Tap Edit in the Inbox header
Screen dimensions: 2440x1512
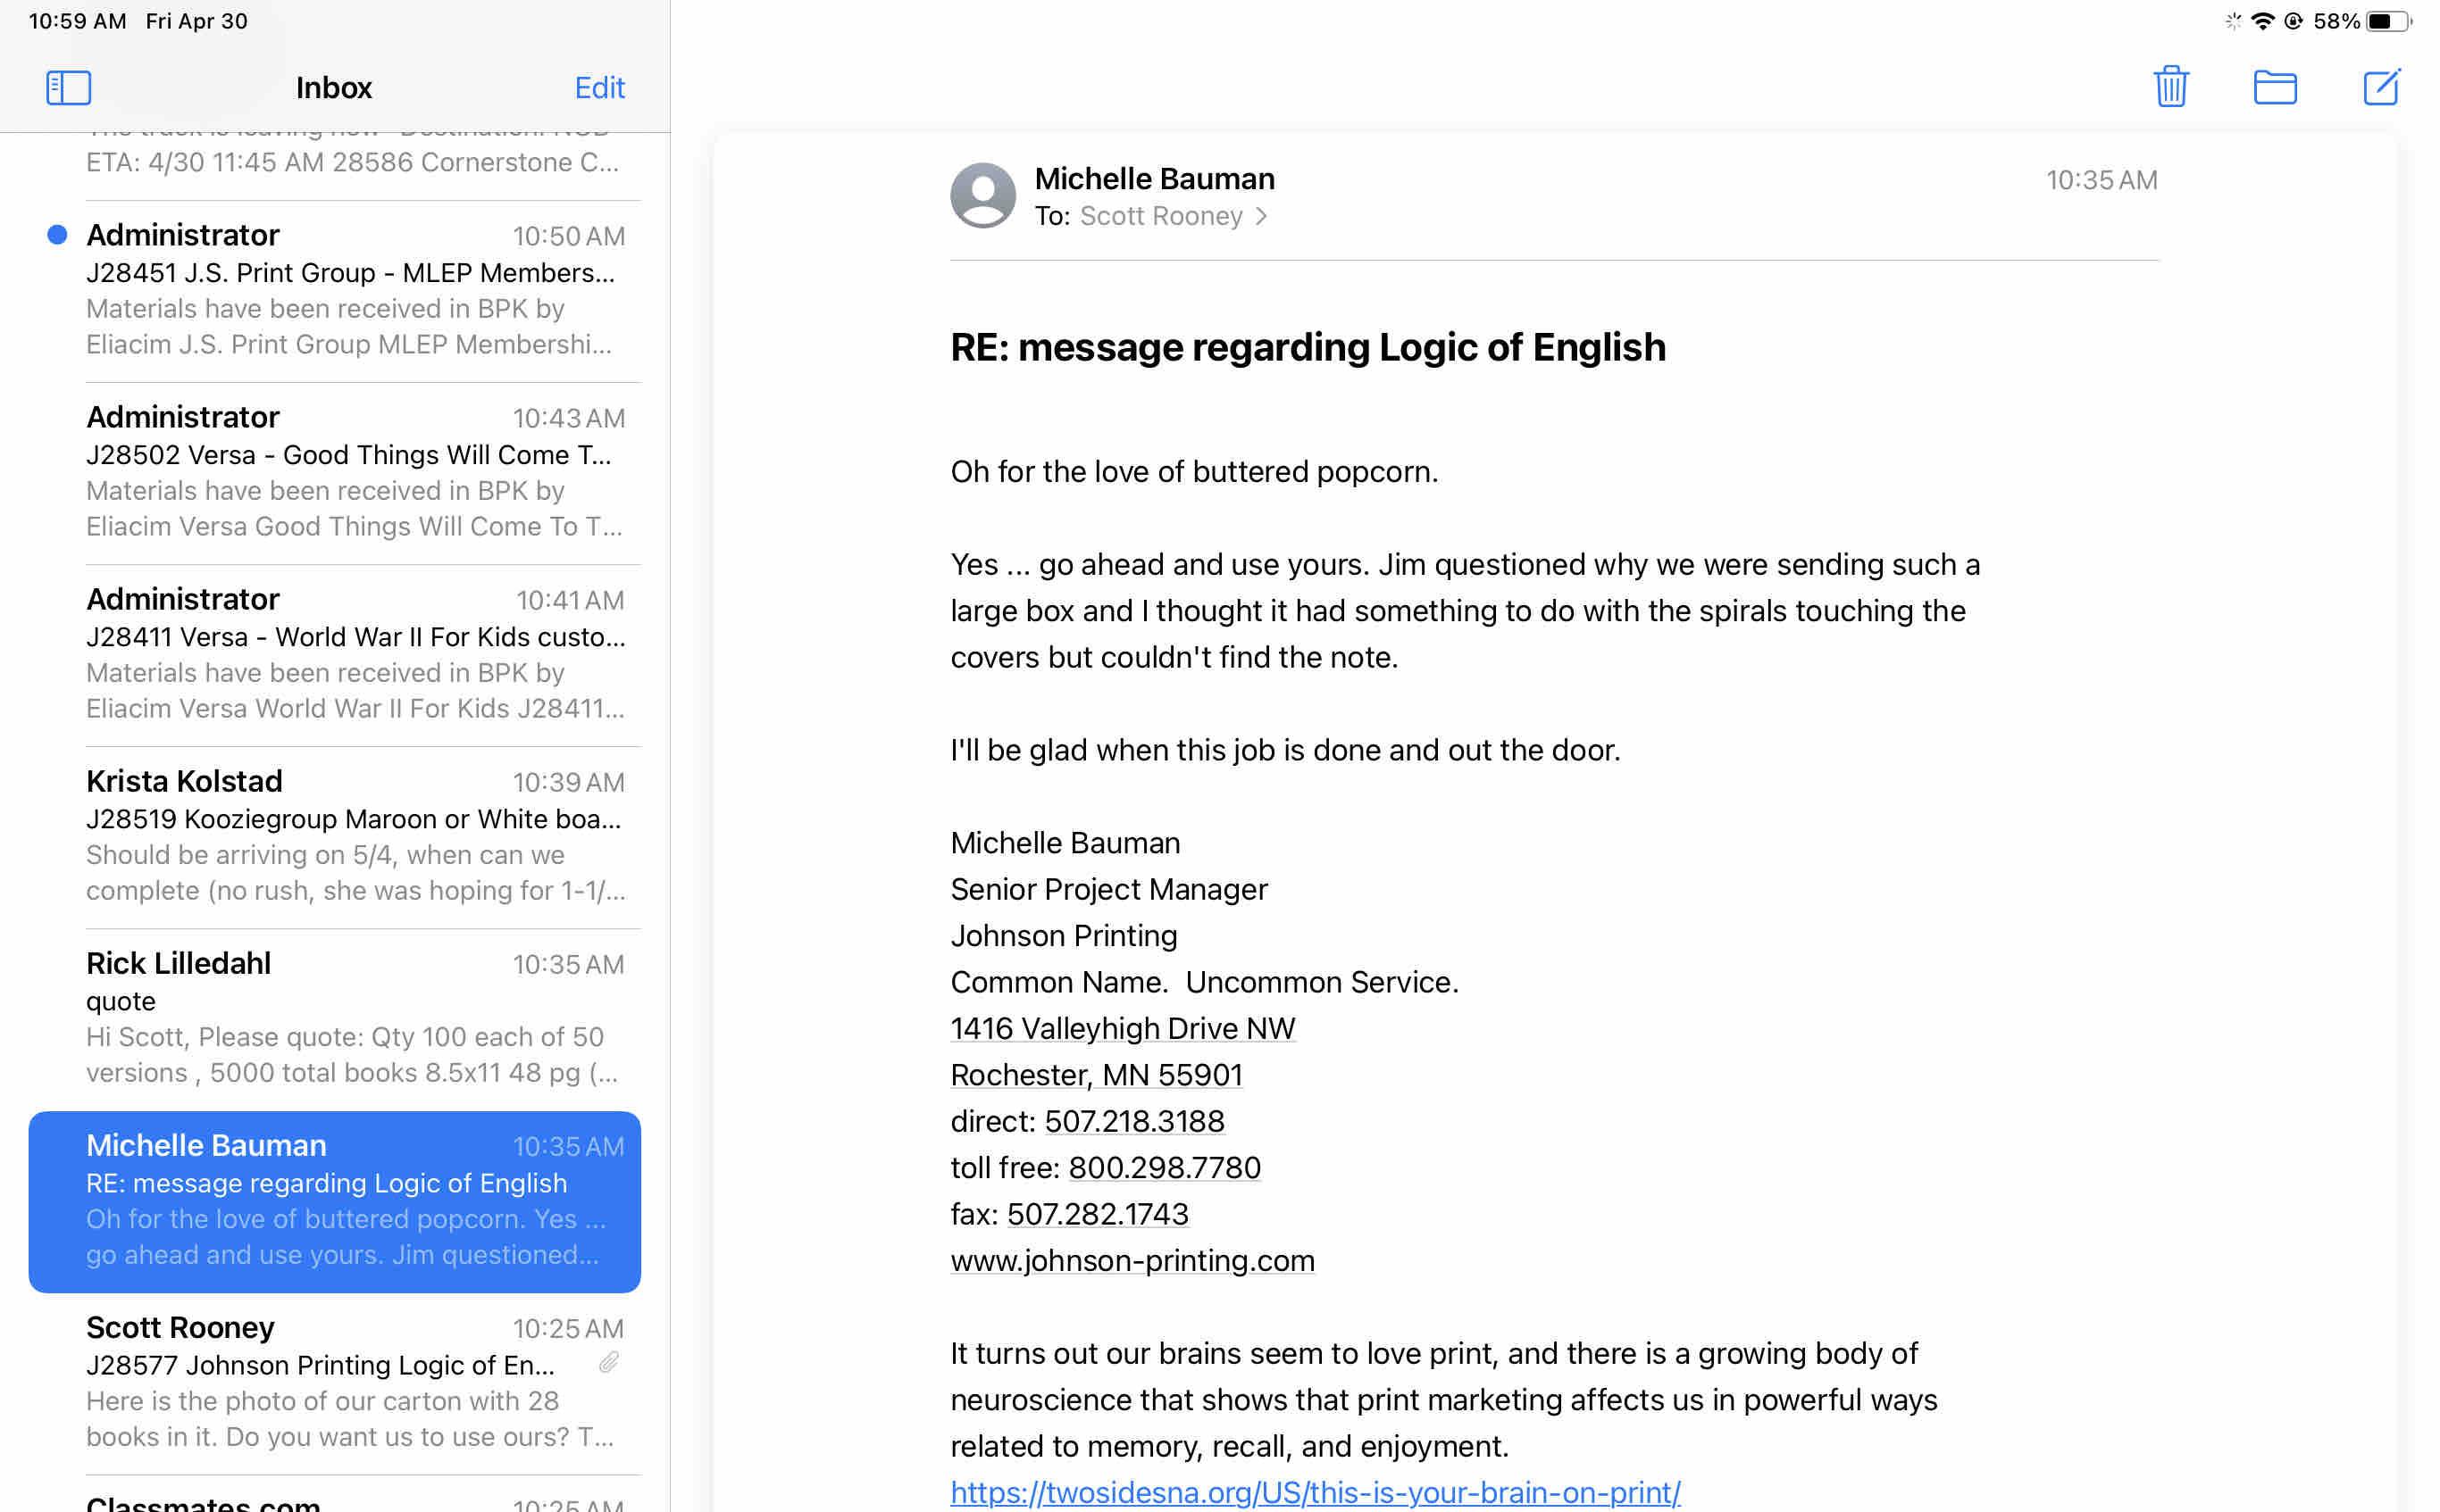598,88
